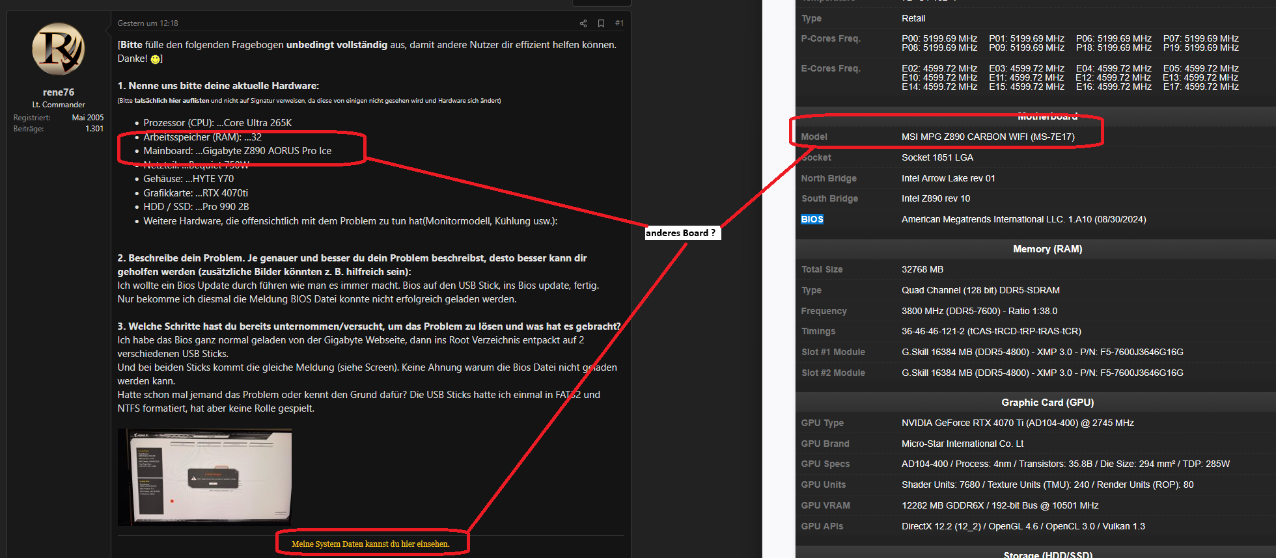Click the 'P-Cores Freq.' row label
This screenshot has width=1276, height=558.
(831, 38)
